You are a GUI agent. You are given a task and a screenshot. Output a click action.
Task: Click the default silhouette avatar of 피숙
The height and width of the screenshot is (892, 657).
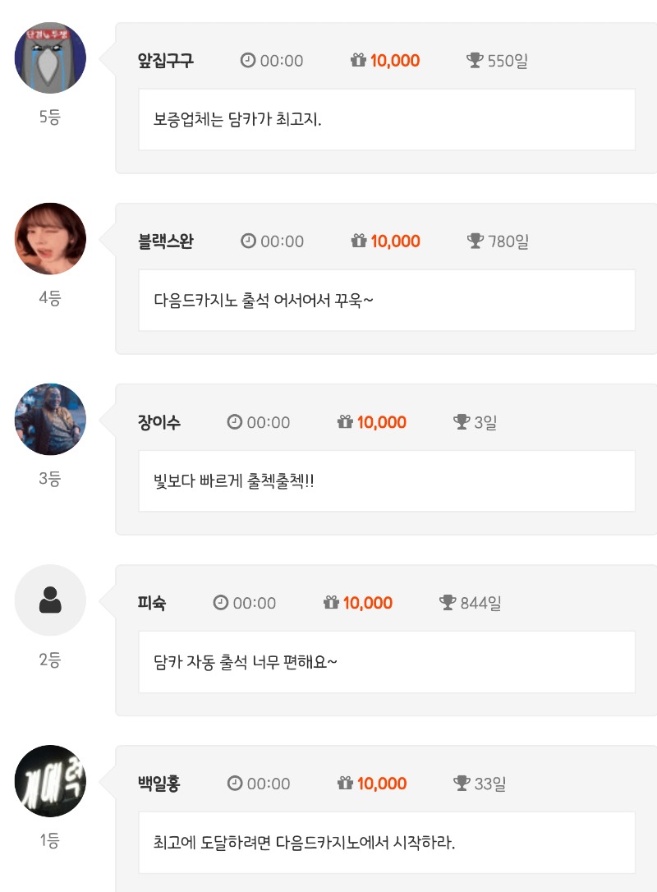pyautogui.click(x=50, y=600)
